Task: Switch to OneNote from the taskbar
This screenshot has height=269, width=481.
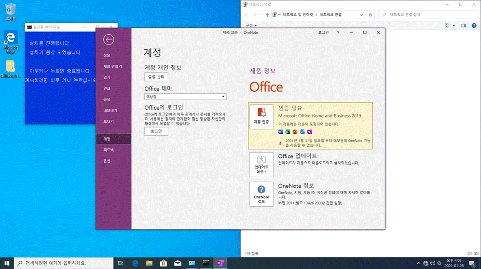Action: click(x=220, y=263)
